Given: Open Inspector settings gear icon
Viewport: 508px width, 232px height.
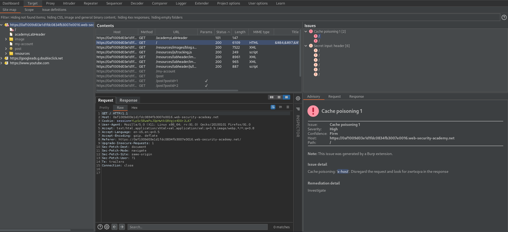Looking at the screenshot, I should point(298,98).
